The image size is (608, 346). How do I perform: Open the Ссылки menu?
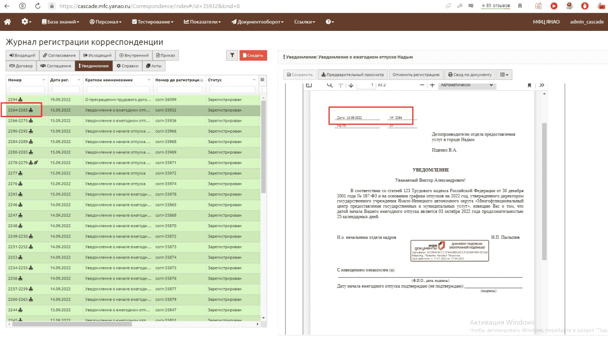tap(305, 22)
